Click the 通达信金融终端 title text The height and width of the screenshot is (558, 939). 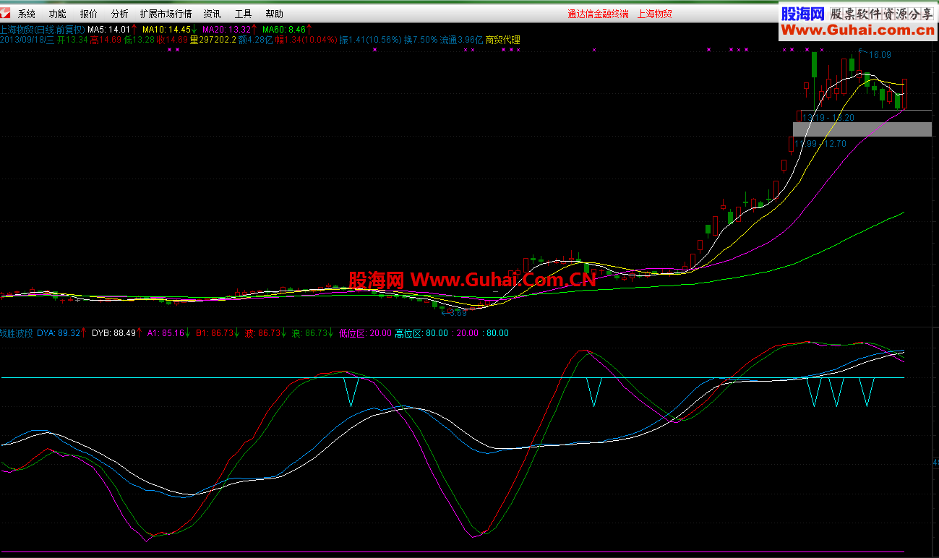click(x=599, y=14)
